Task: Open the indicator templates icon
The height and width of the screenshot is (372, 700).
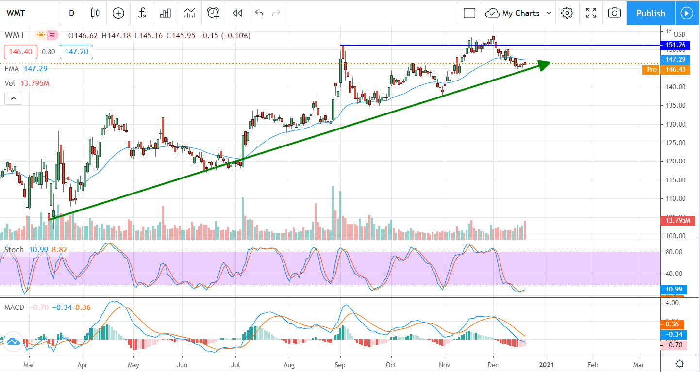Action: [x=189, y=13]
